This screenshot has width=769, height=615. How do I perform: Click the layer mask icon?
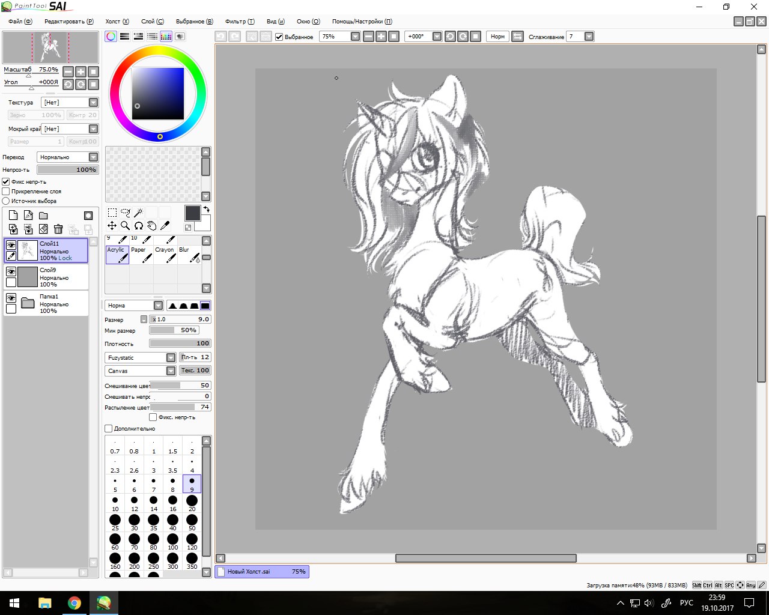pyautogui.click(x=88, y=216)
